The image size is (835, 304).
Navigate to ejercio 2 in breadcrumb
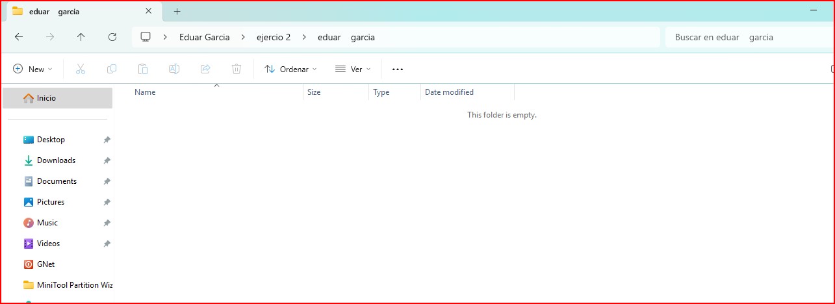[x=274, y=37]
